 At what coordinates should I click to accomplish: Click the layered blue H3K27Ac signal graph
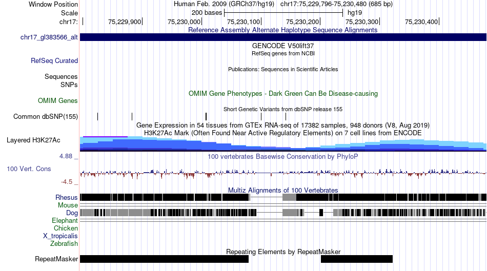pos(283,144)
